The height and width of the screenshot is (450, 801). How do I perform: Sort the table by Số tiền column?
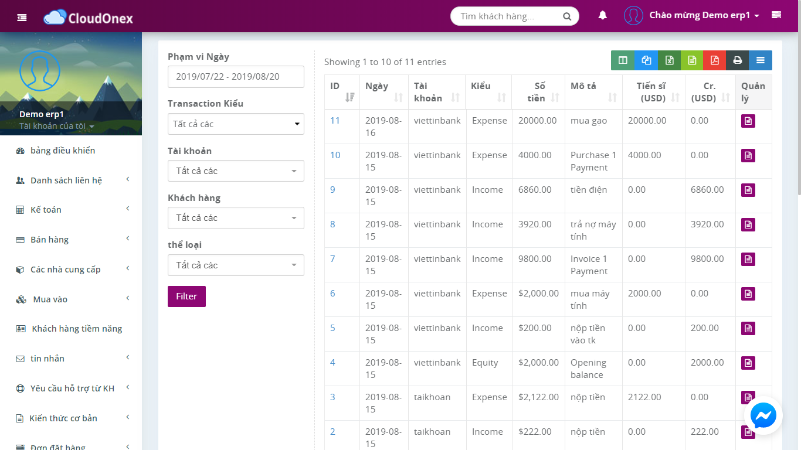pyautogui.click(x=538, y=92)
